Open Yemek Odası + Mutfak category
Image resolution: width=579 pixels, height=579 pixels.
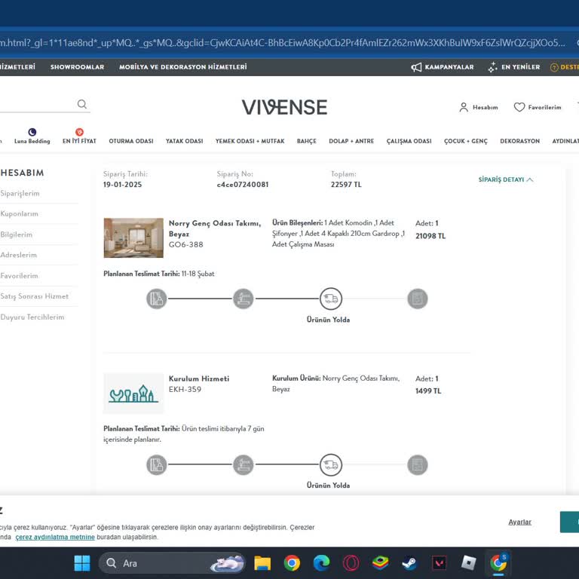250,141
